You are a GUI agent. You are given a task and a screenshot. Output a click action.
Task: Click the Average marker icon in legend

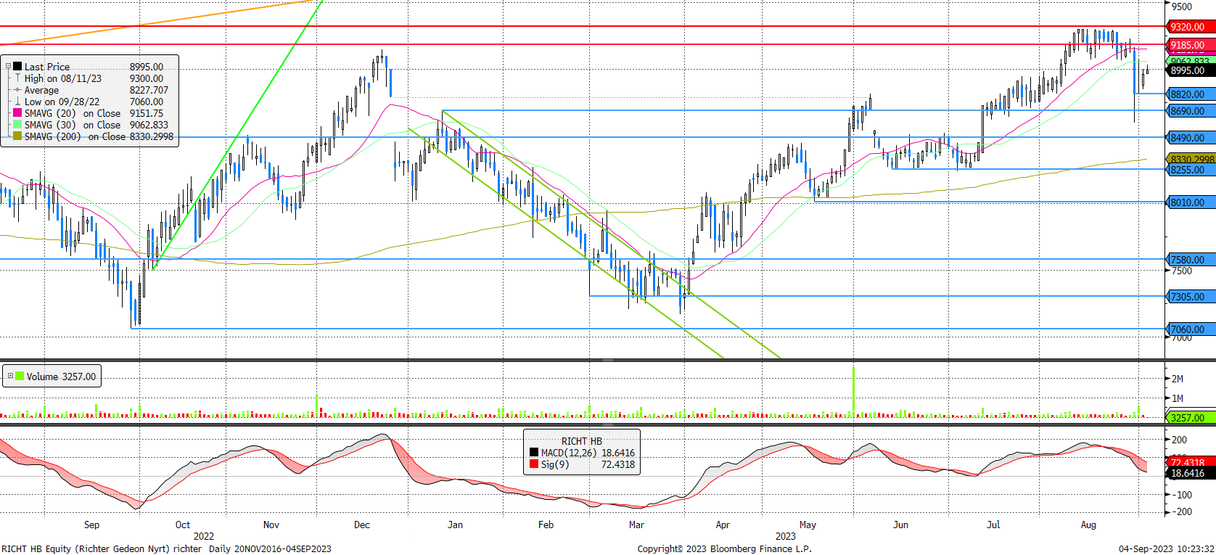pos(17,90)
